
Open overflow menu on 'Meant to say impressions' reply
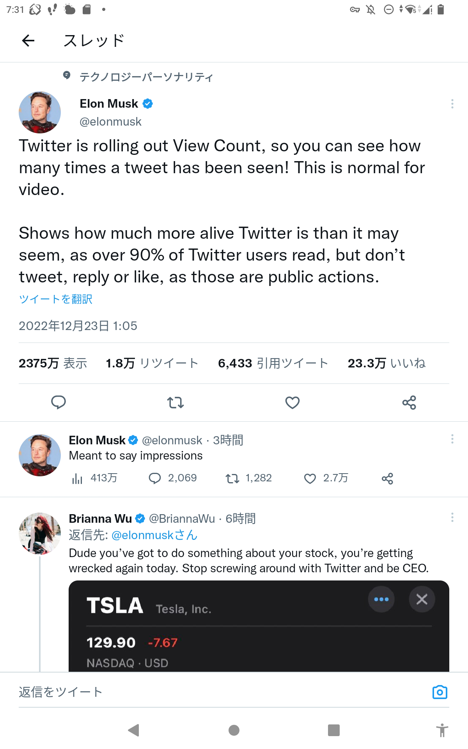(452, 439)
